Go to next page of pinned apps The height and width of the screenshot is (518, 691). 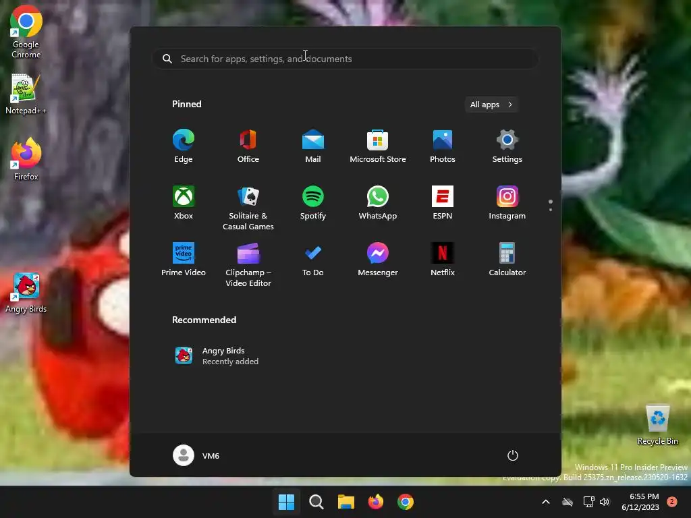click(x=551, y=209)
